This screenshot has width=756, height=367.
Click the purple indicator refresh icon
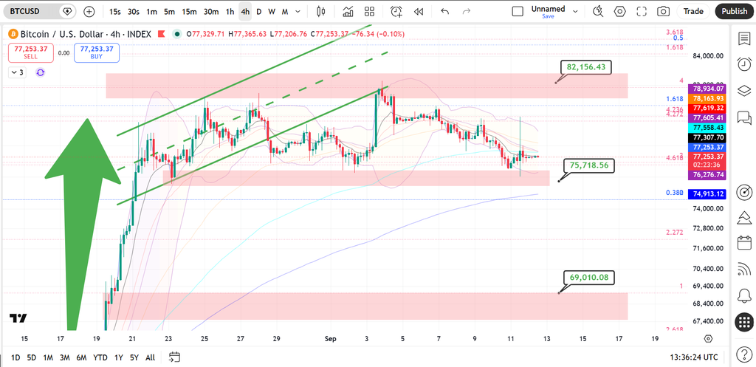[x=41, y=72]
